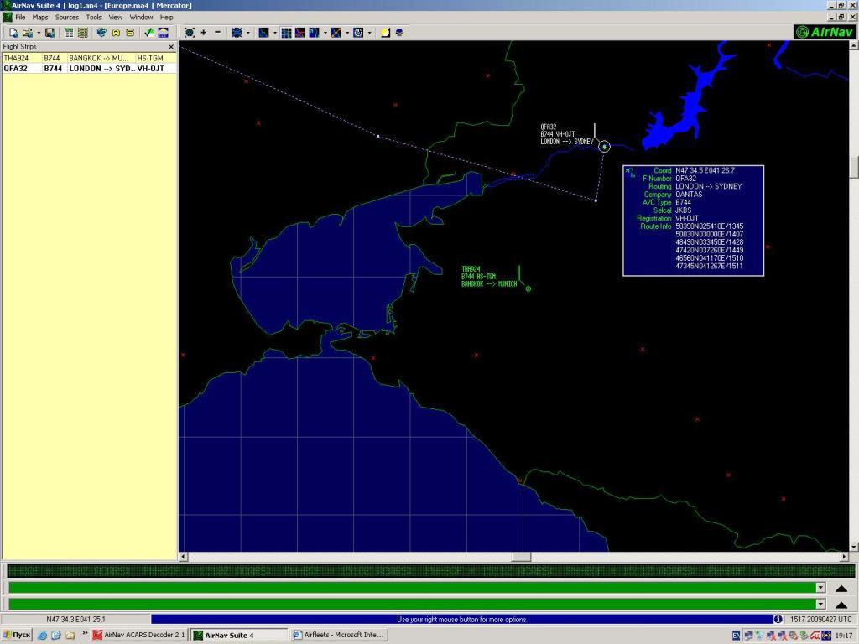Click the green checkmark toolbar icon
Viewport: 859px width, 644px height.
point(148,33)
